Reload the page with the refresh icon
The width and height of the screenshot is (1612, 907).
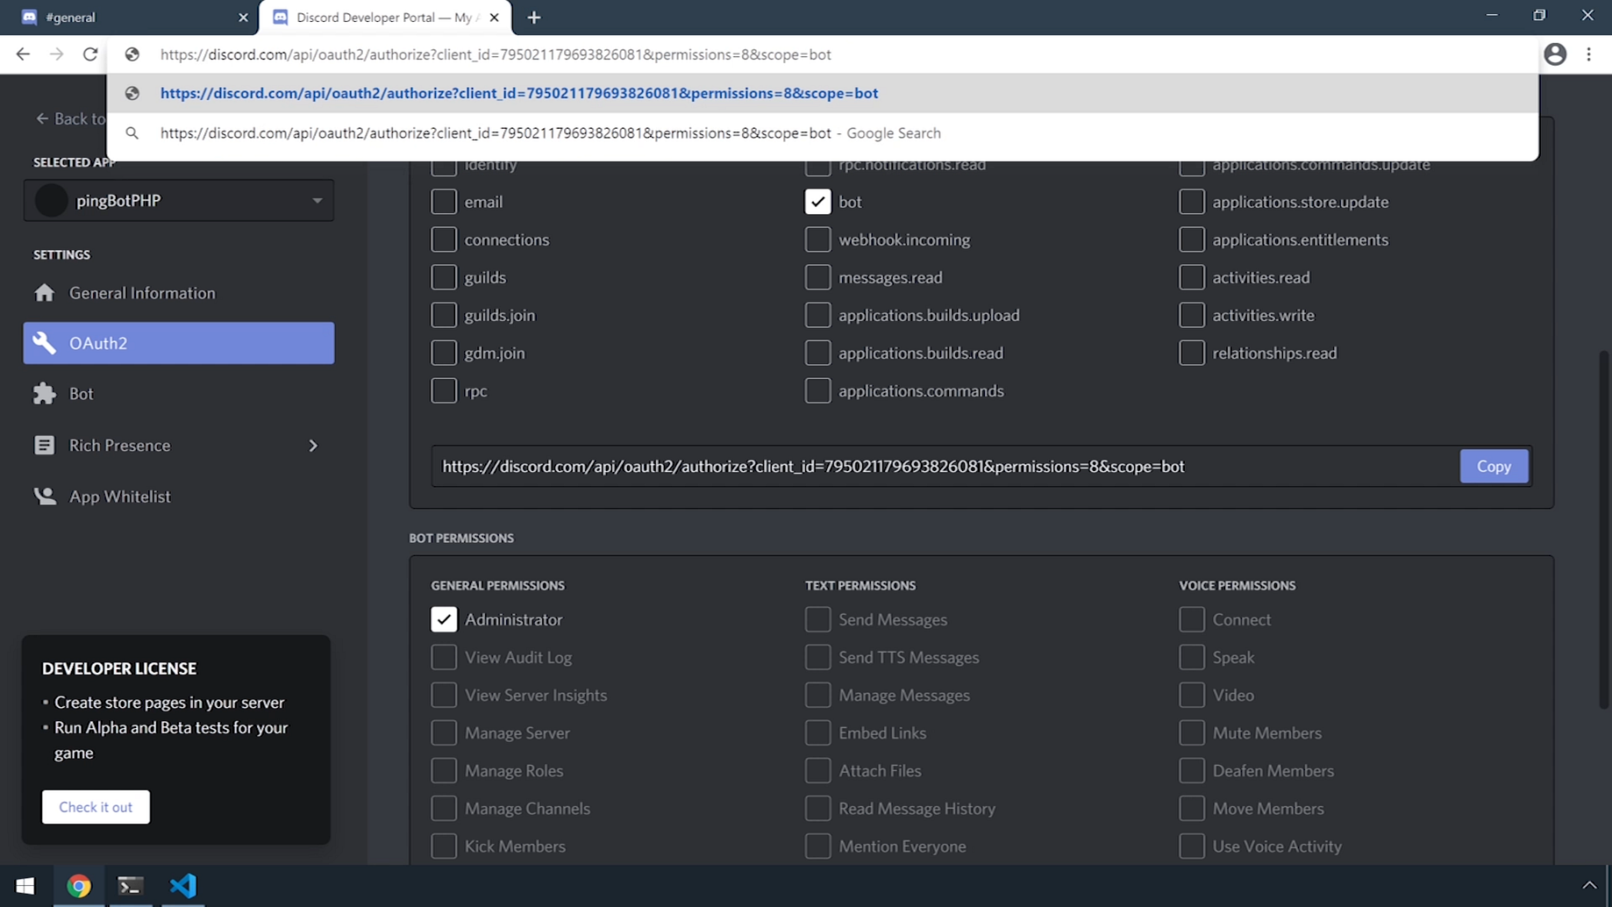[90, 54]
